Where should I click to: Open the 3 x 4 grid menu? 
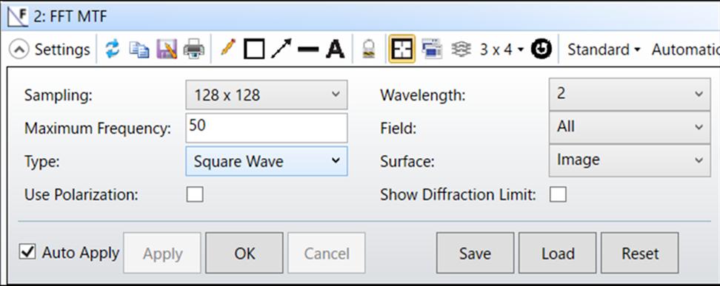501,49
